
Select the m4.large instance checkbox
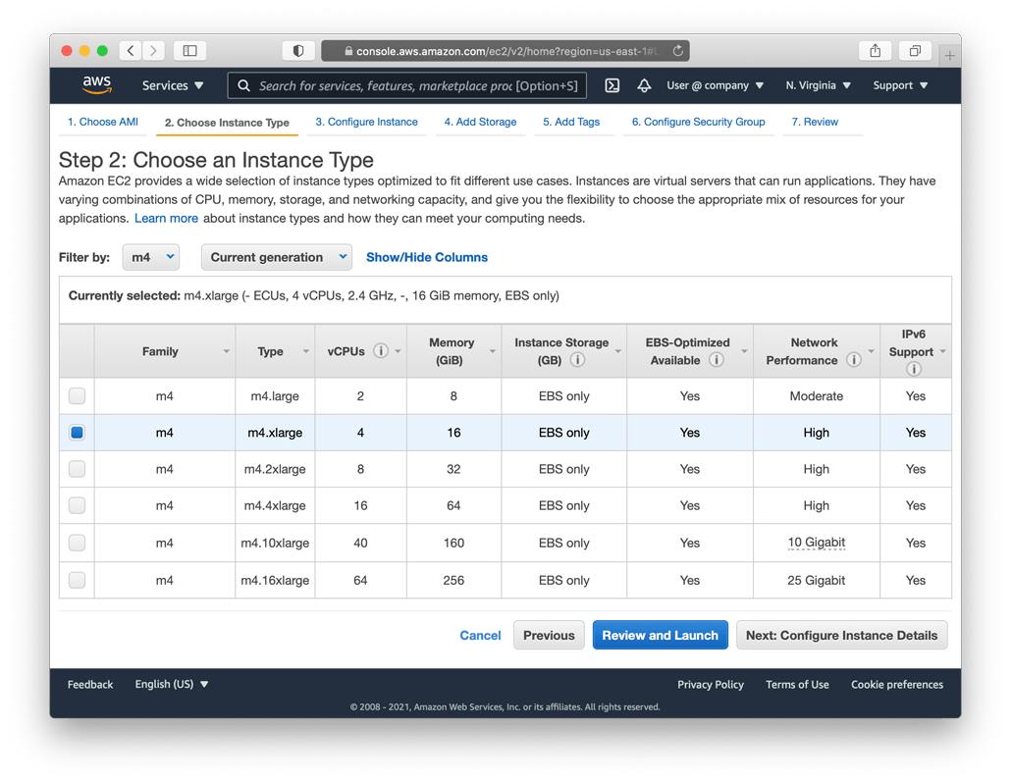(x=77, y=396)
